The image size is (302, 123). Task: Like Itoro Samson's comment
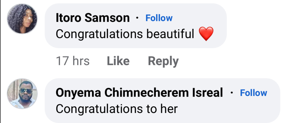[118, 61]
